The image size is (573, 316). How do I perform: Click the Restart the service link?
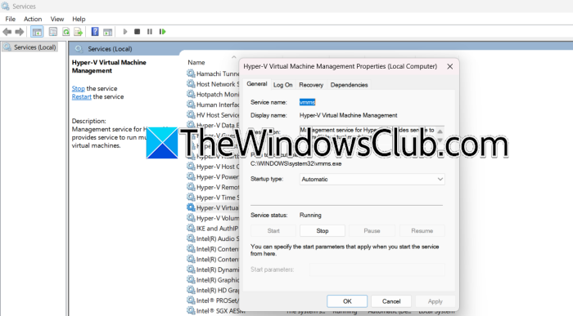pyautogui.click(x=82, y=96)
